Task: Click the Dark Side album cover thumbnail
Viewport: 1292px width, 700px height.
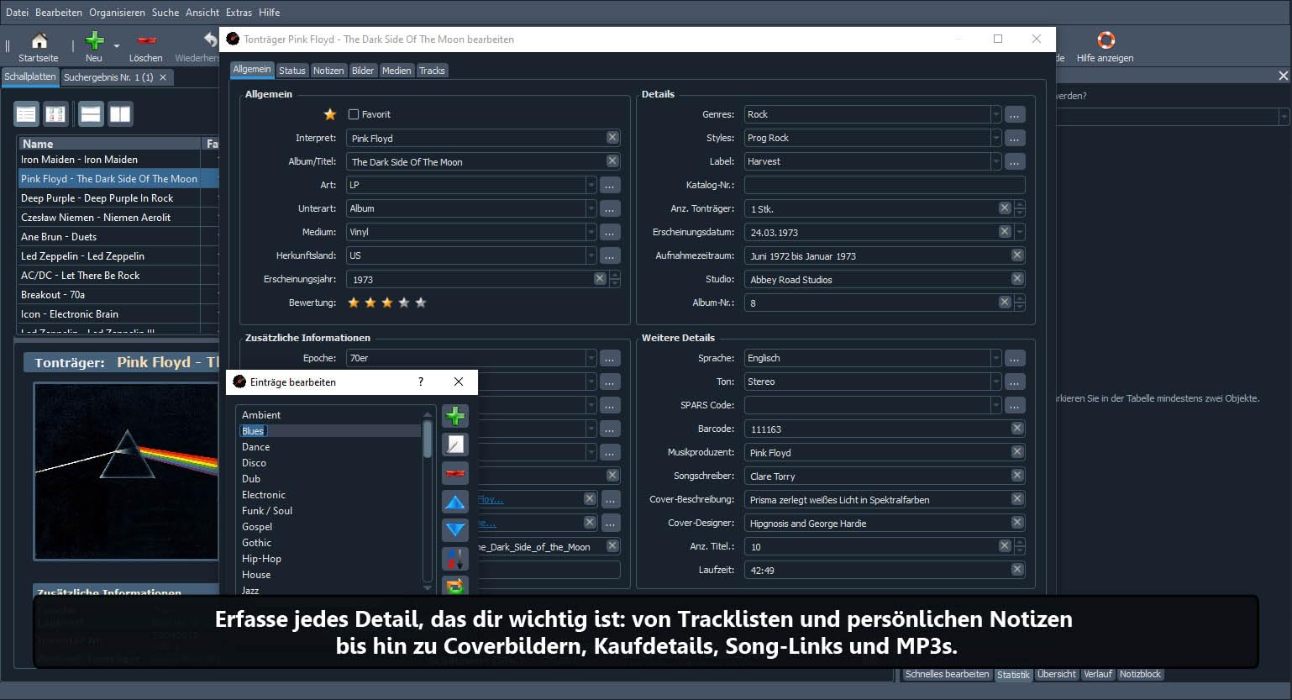Action: [126, 471]
